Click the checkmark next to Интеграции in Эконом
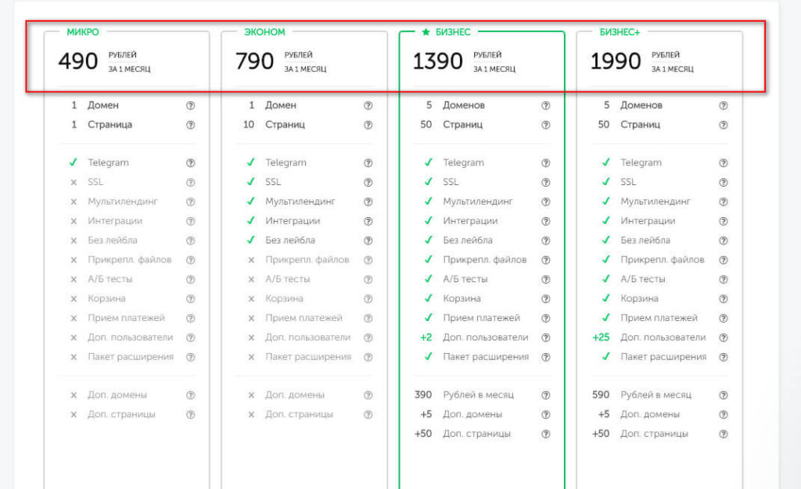The height and width of the screenshot is (489, 801). tap(250, 221)
